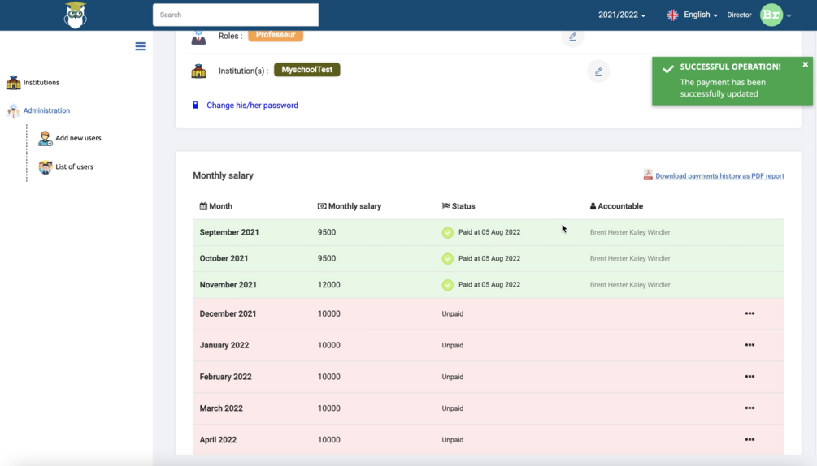Open the three-dots menu for February 2022
This screenshot has height=466, width=817.
[750, 377]
